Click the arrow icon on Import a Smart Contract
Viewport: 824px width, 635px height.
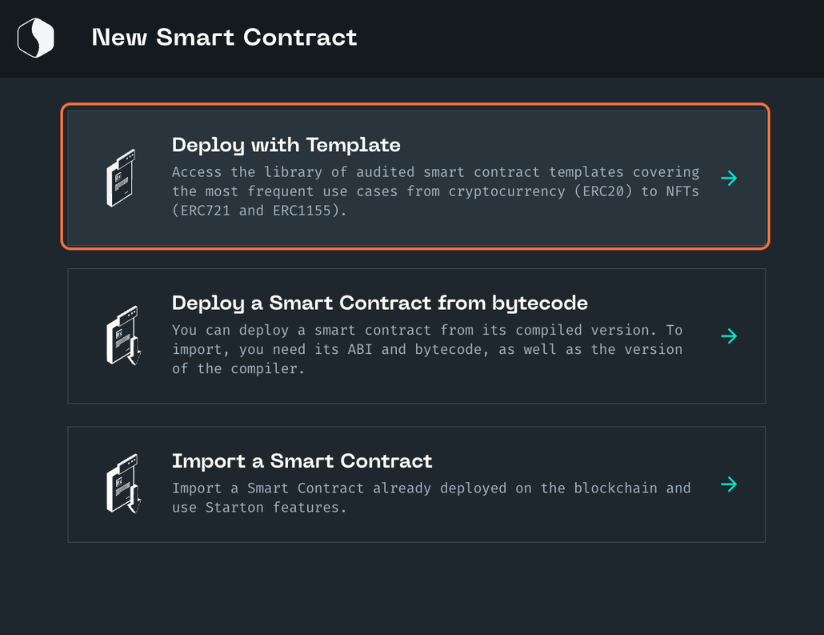tap(729, 484)
